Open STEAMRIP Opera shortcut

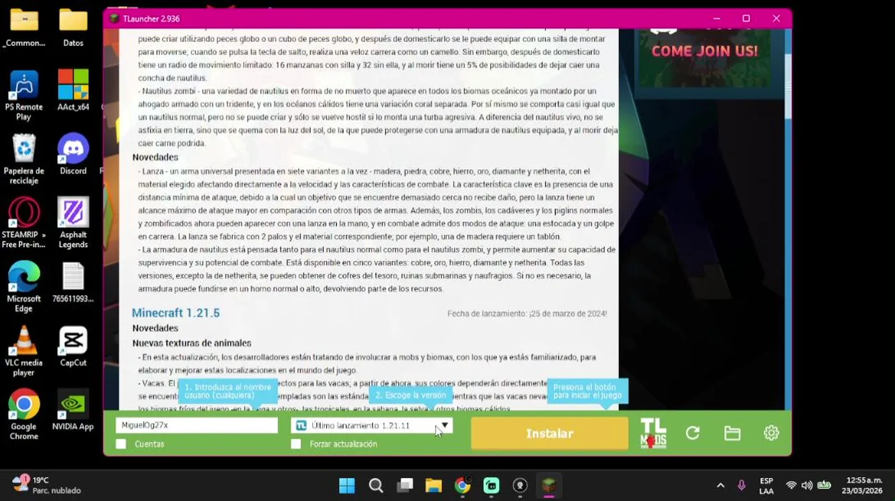click(24, 223)
